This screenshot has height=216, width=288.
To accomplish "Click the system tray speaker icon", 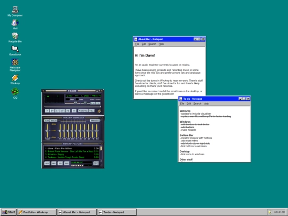I will pos(270,212).
